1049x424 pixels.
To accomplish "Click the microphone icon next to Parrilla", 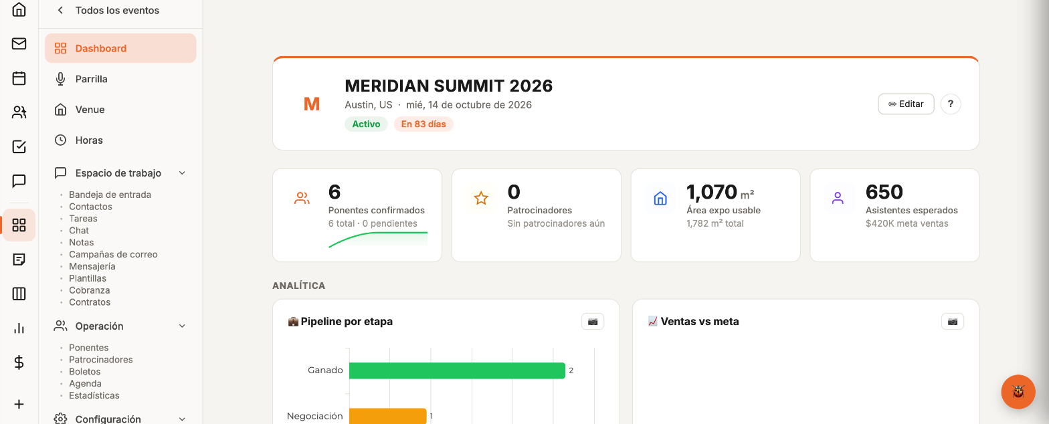I will tap(60, 79).
